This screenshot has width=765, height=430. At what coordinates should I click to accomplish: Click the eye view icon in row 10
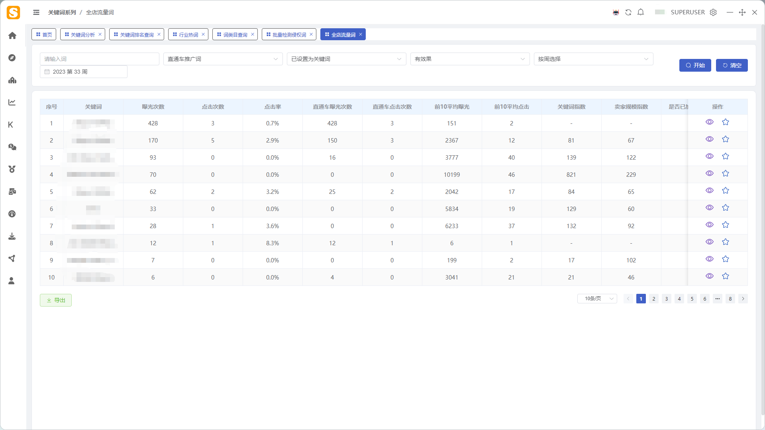pyautogui.click(x=710, y=276)
